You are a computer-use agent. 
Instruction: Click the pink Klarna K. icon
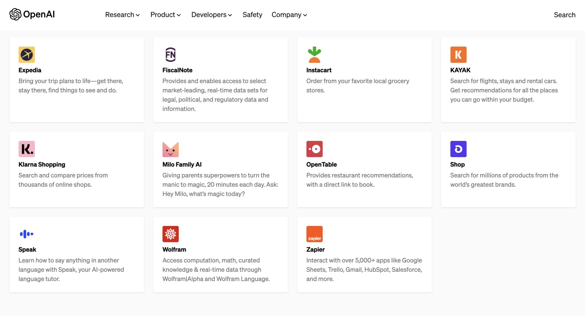point(27,149)
